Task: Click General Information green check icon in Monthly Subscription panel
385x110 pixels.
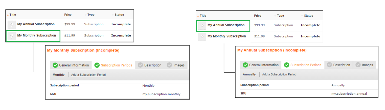Action: point(55,65)
